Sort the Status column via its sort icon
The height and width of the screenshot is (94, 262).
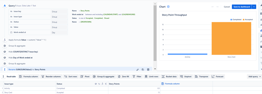pos(99,84)
